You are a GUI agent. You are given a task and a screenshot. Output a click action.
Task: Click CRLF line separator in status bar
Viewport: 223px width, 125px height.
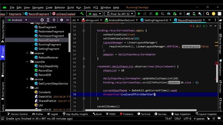(x=177, y=118)
